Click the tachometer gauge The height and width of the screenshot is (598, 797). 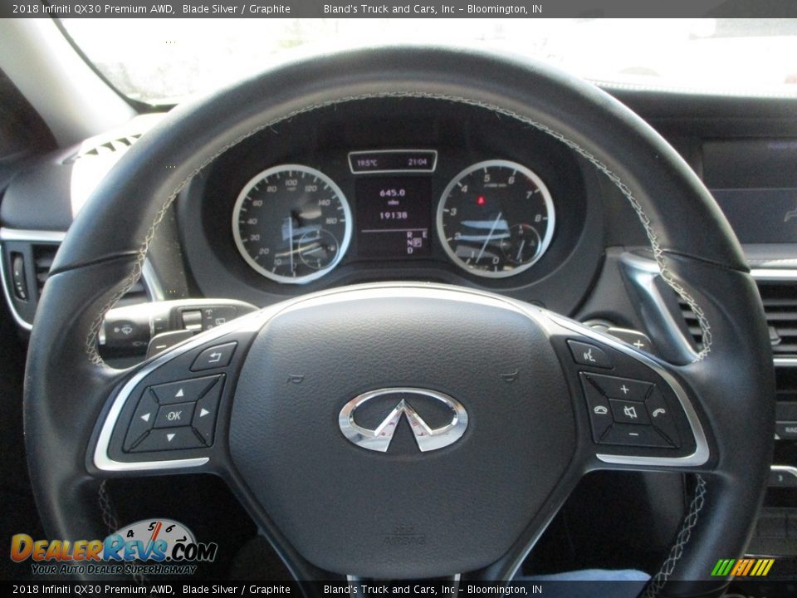click(496, 218)
